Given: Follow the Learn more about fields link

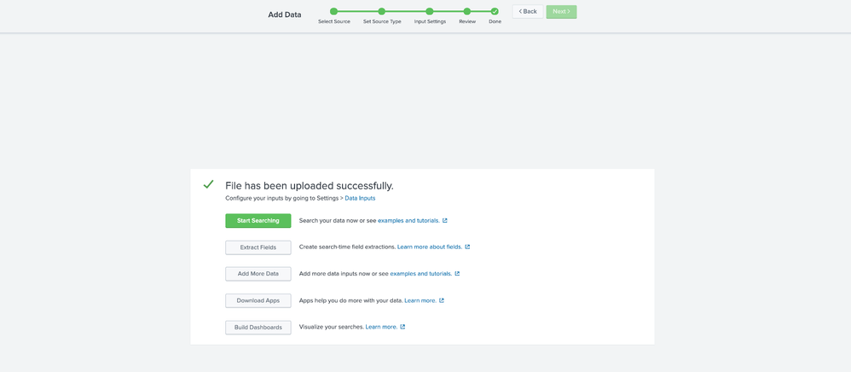Looking at the screenshot, I should tap(430, 247).
